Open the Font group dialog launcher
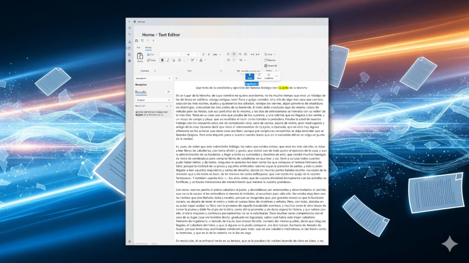Viewport: 469px width, 263px height. [221, 71]
